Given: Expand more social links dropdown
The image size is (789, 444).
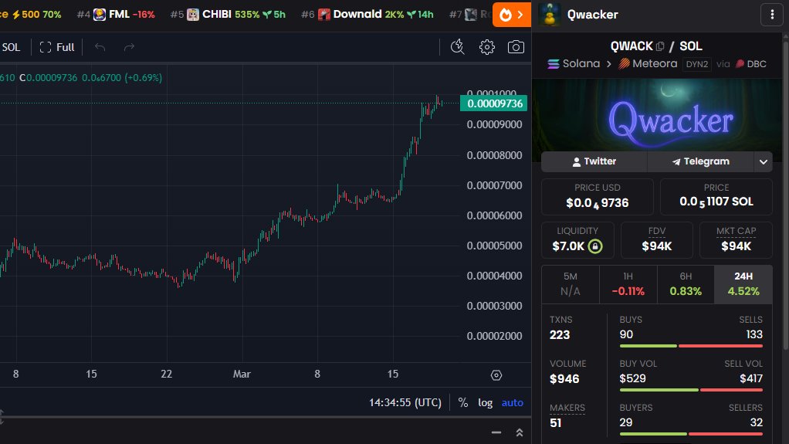Looking at the screenshot, I should [x=764, y=161].
